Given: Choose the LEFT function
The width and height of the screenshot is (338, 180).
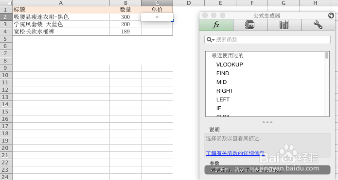Looking at the screenshot, I should click(x=223, y=99).
